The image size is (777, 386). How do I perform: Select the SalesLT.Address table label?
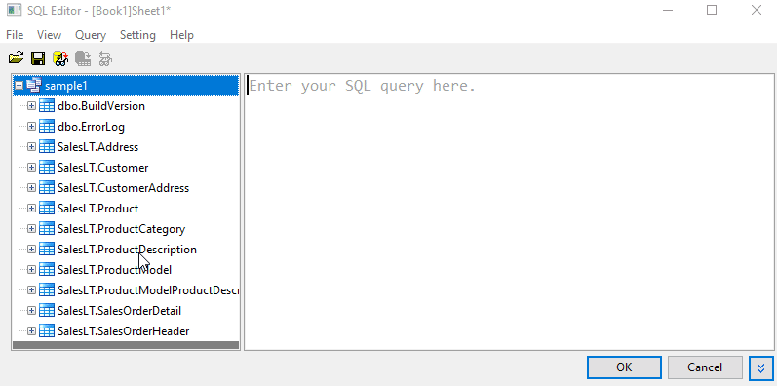coord(98,147)
